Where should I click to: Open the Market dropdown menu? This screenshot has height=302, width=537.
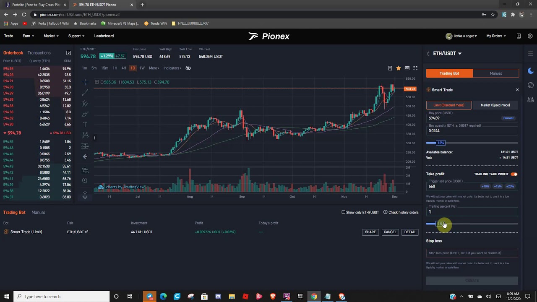coord(51,36)
